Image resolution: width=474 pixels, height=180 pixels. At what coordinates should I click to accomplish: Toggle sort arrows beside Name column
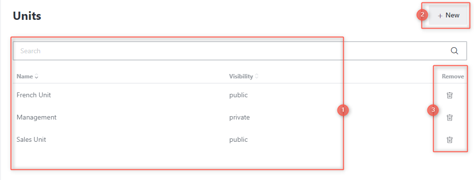point(36,76)
